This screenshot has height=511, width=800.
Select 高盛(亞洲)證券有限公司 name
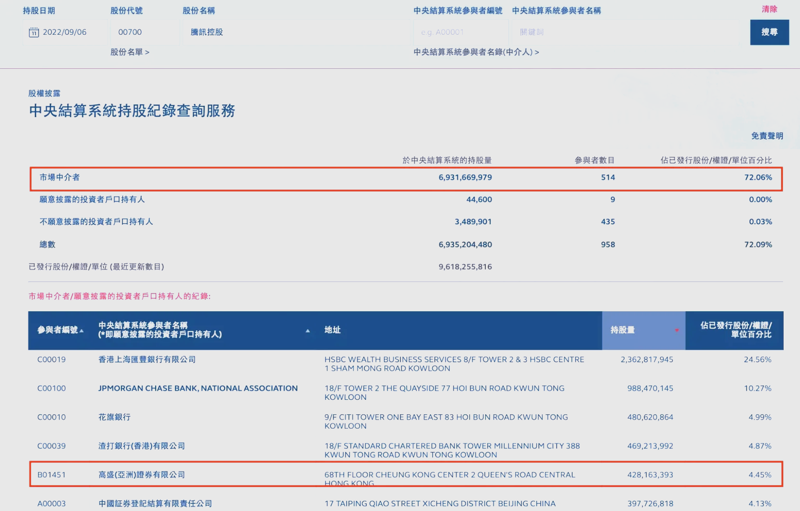[x=142, y=475]
